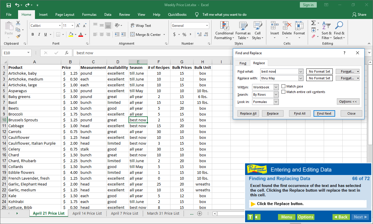Screen dimensions: 373x224
Task: Apply bold formatting from the Font group
Action: click(32, 34)
